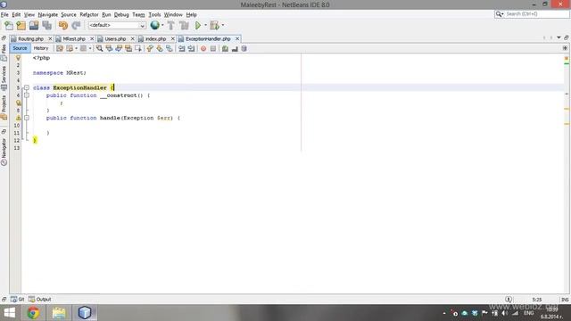571x321 pixels.
Task: Click the Last Edit icon in editor toolbar
Action: click(60, 48)
